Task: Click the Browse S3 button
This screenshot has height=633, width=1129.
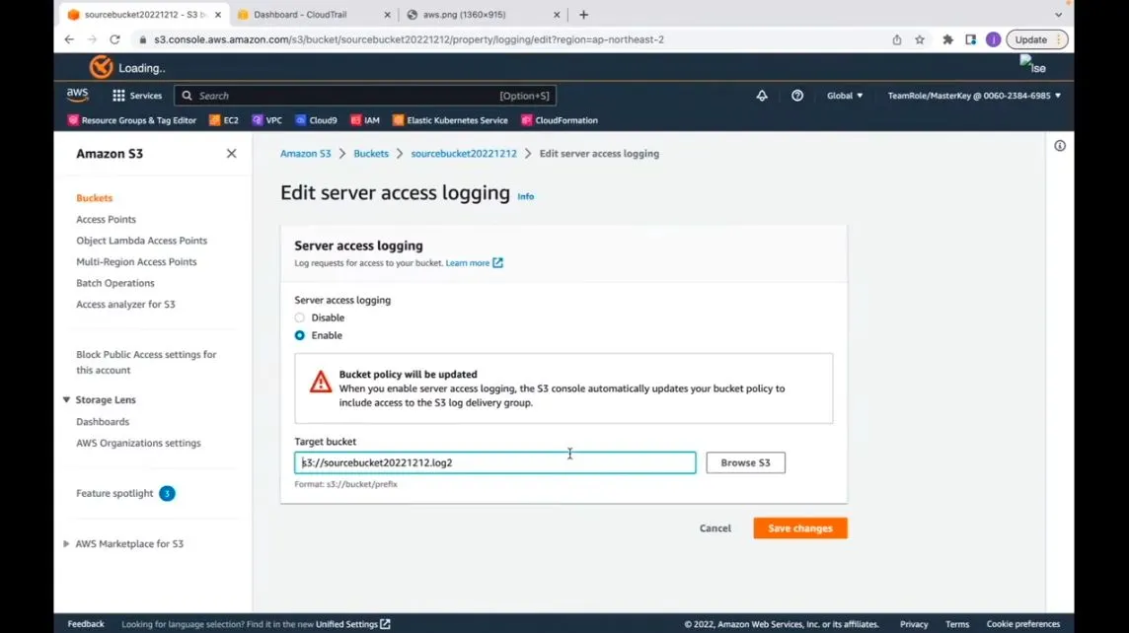Action: [x=745, y=462]
